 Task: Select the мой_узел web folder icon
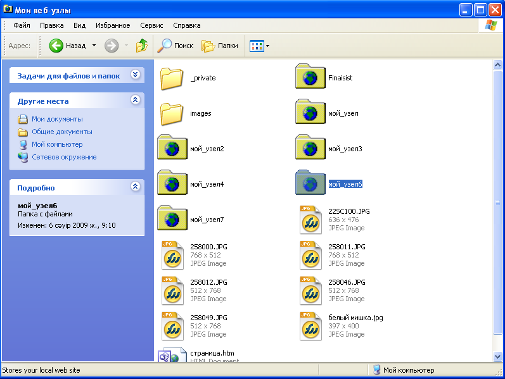[x=310, y=111]
